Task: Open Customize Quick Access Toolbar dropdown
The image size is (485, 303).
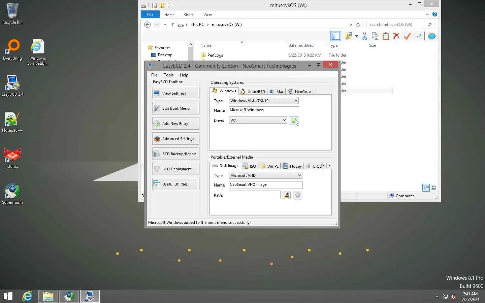Action: pos(168,5)
